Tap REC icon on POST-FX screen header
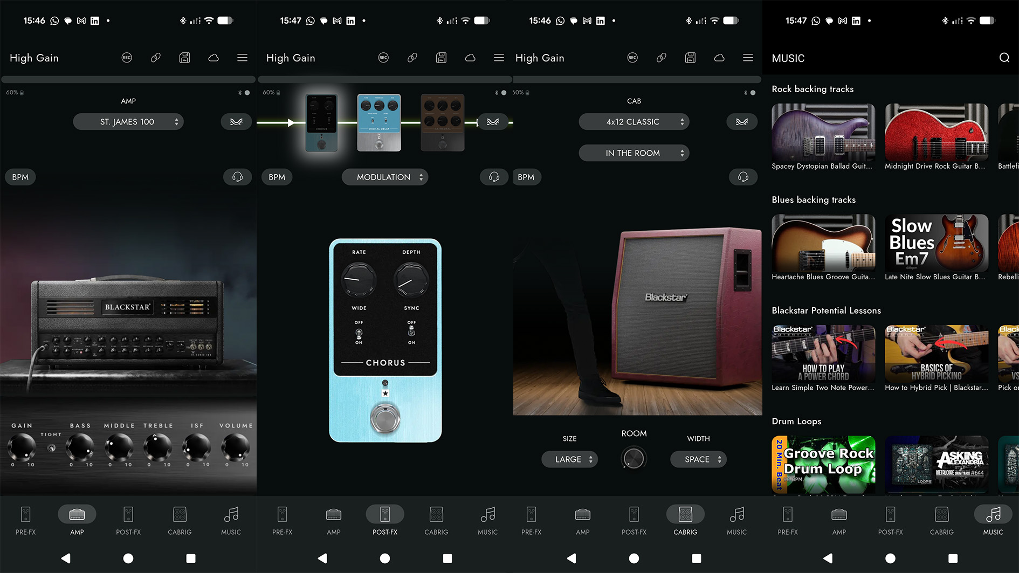 383,58
